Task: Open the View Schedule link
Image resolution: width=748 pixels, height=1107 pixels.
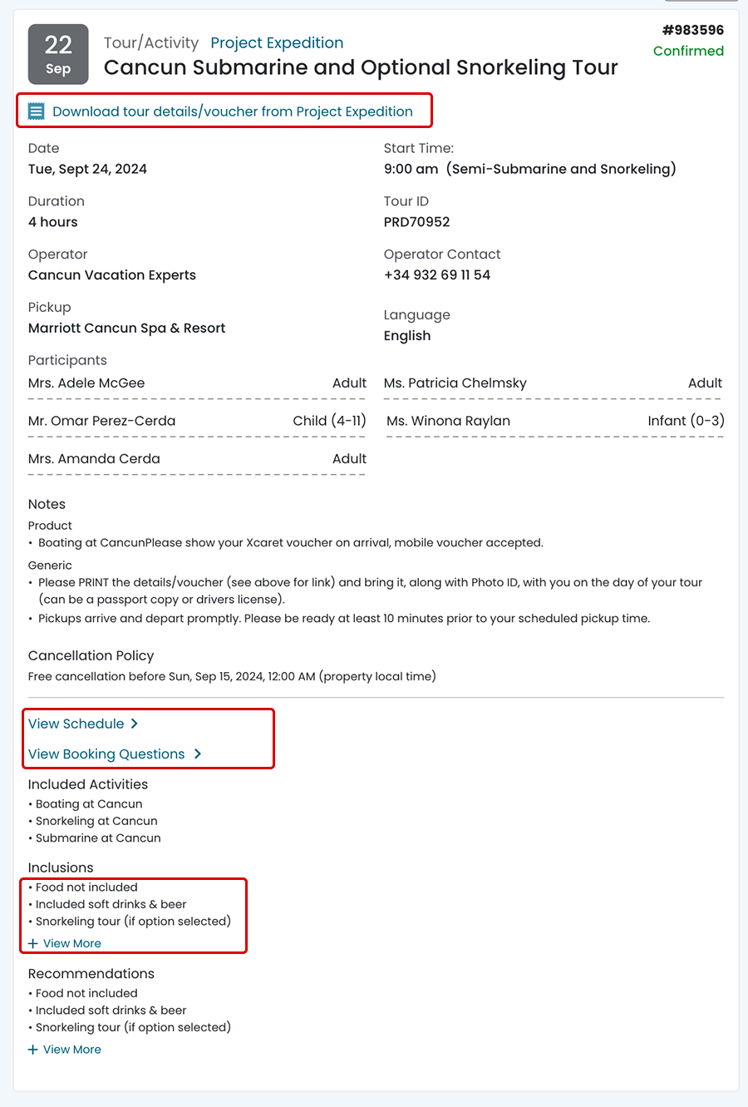Action: pyautogui.click(x=76, y=724)
